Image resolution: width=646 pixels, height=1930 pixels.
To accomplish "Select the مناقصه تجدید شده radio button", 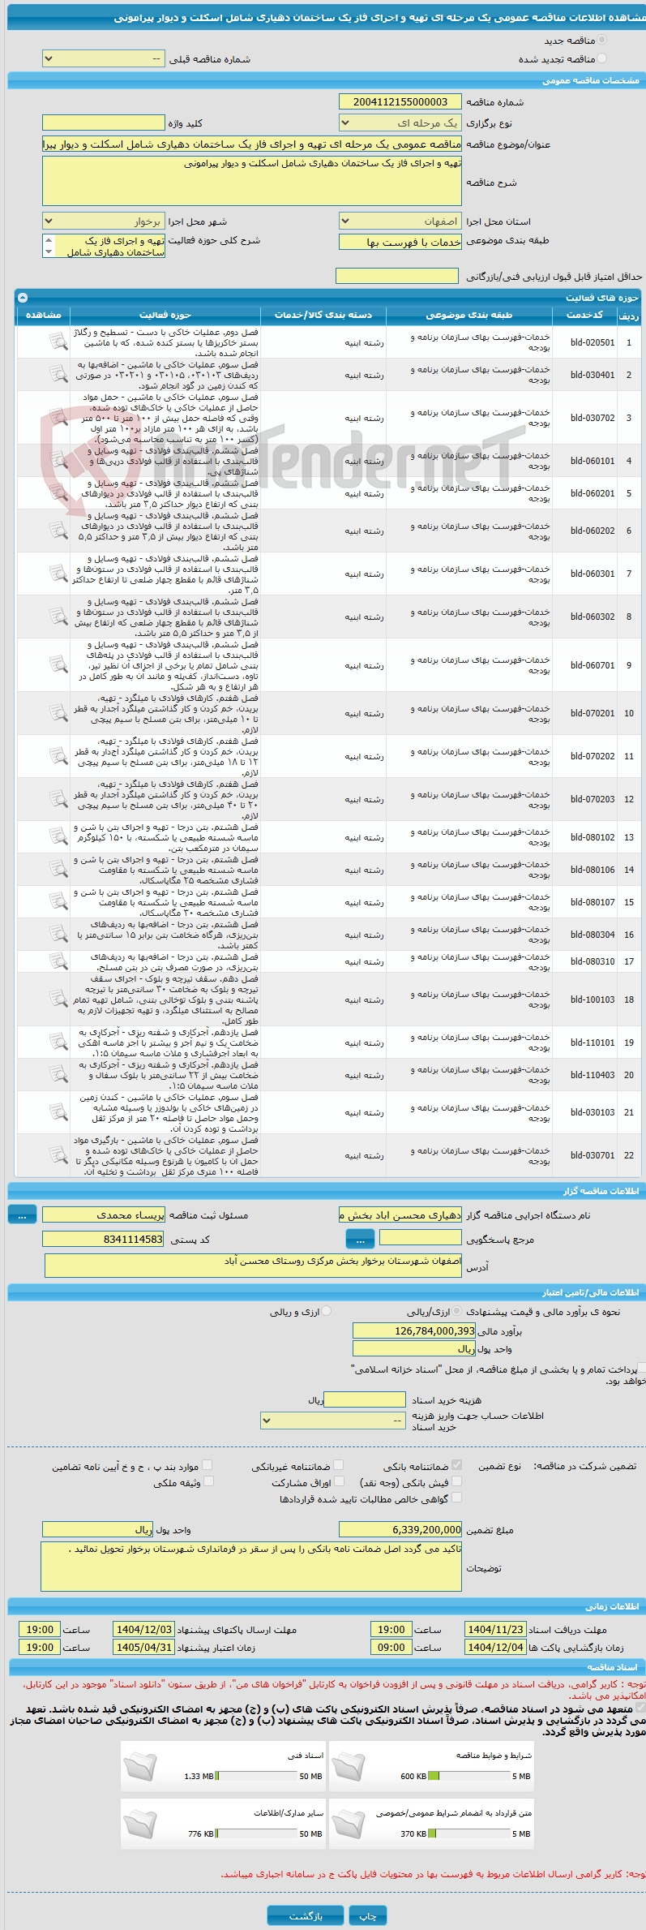I will [601, 58].
